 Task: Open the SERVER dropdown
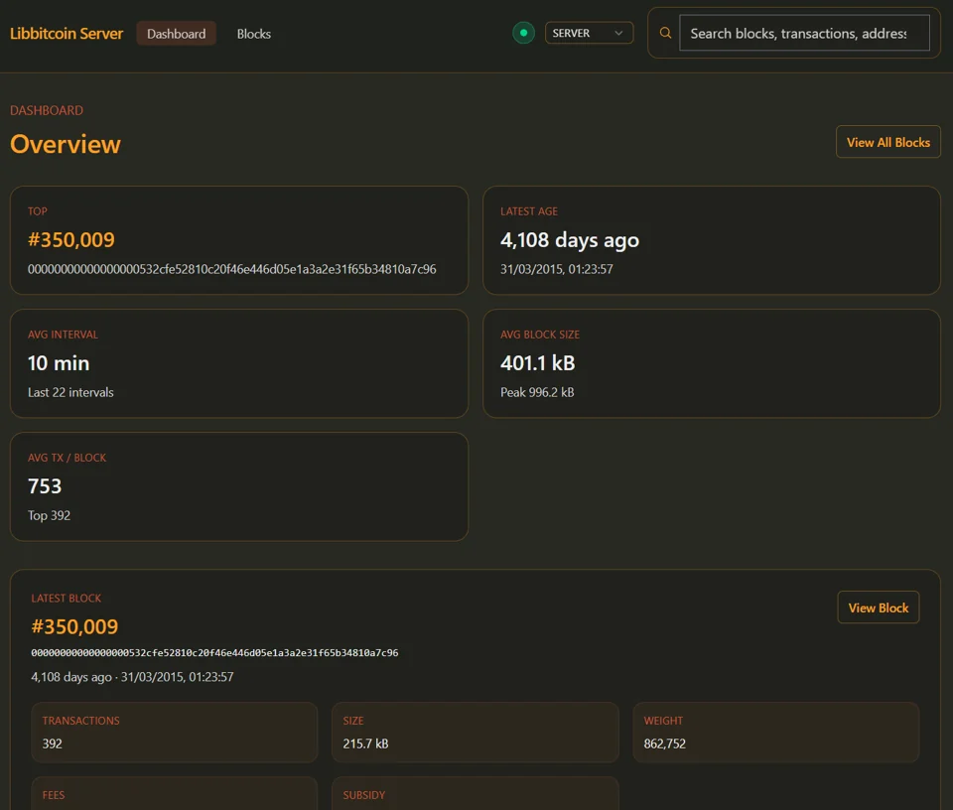pyautogui.click(x=589, y=33)
